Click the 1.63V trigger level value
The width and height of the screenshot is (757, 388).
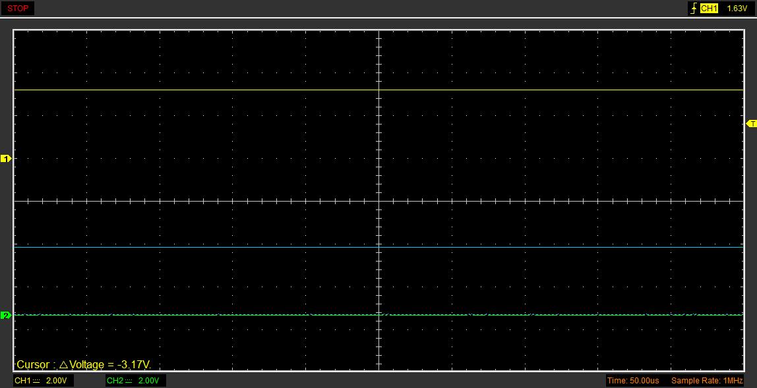coord(737,9)
